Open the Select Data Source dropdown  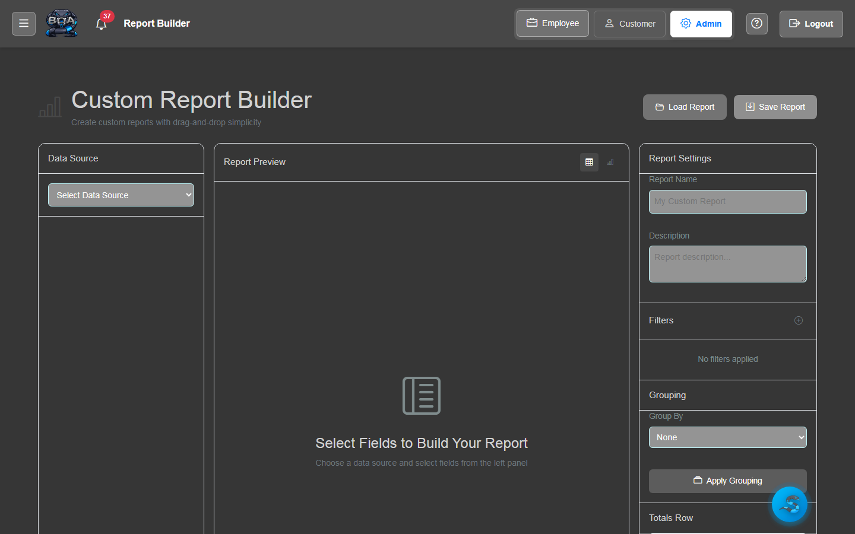[121, 195]
